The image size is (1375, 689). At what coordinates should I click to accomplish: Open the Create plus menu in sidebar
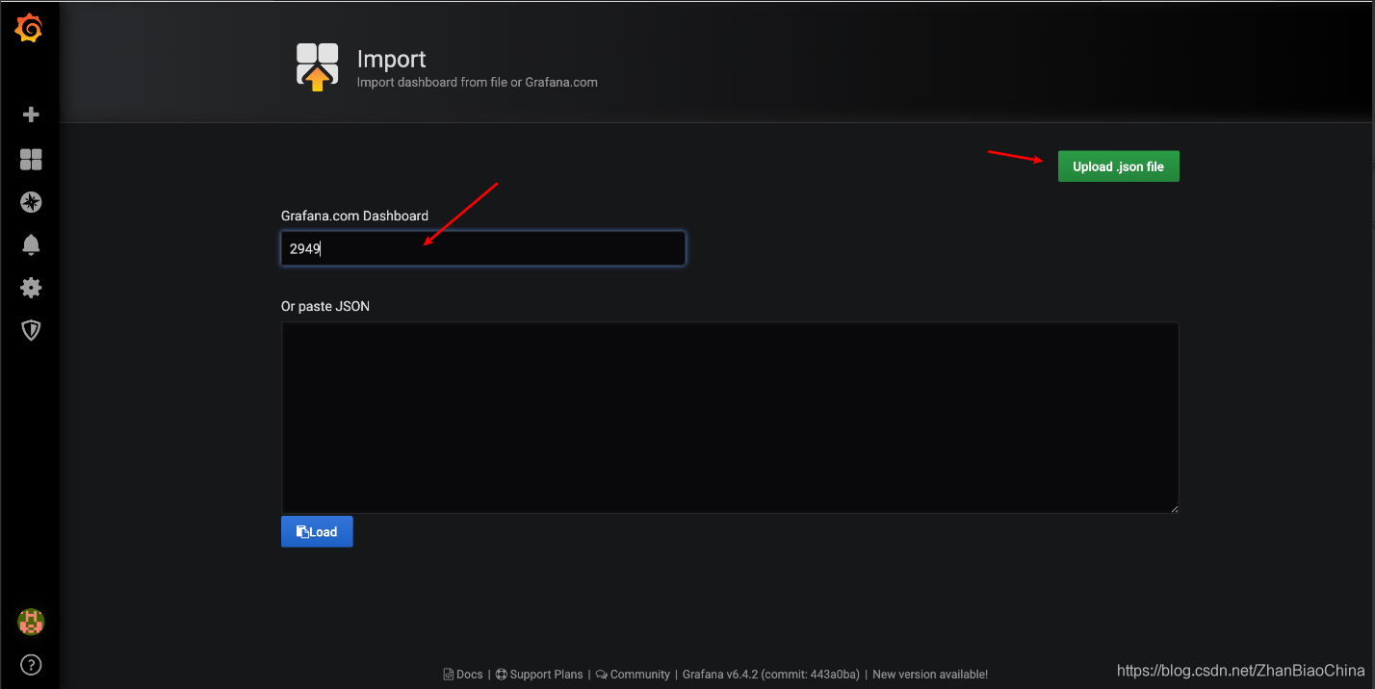[31, 115]
